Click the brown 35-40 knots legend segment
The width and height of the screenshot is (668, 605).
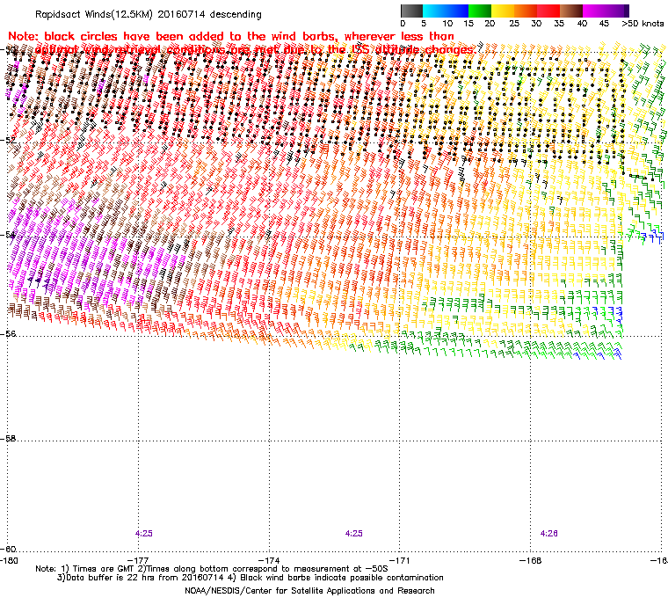point(571,11)
